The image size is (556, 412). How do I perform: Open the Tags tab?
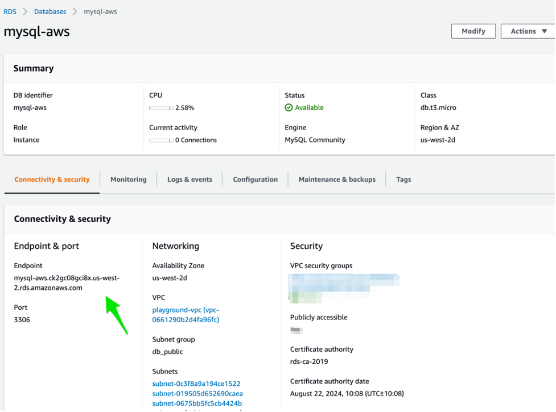(x=403, y=179)
